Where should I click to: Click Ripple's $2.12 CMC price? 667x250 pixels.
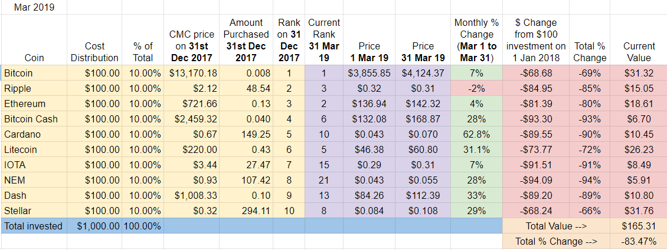coord(191,89)
